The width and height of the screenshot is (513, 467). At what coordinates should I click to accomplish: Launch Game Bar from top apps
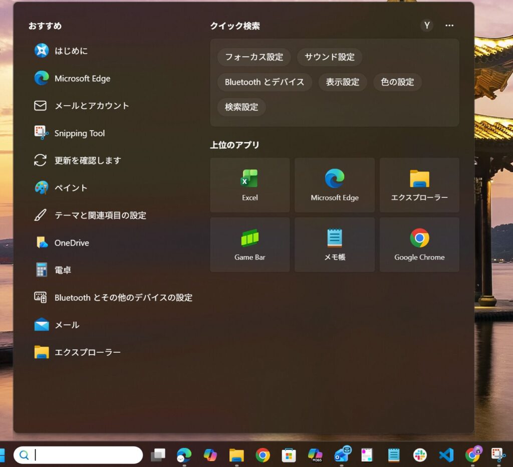249,245
